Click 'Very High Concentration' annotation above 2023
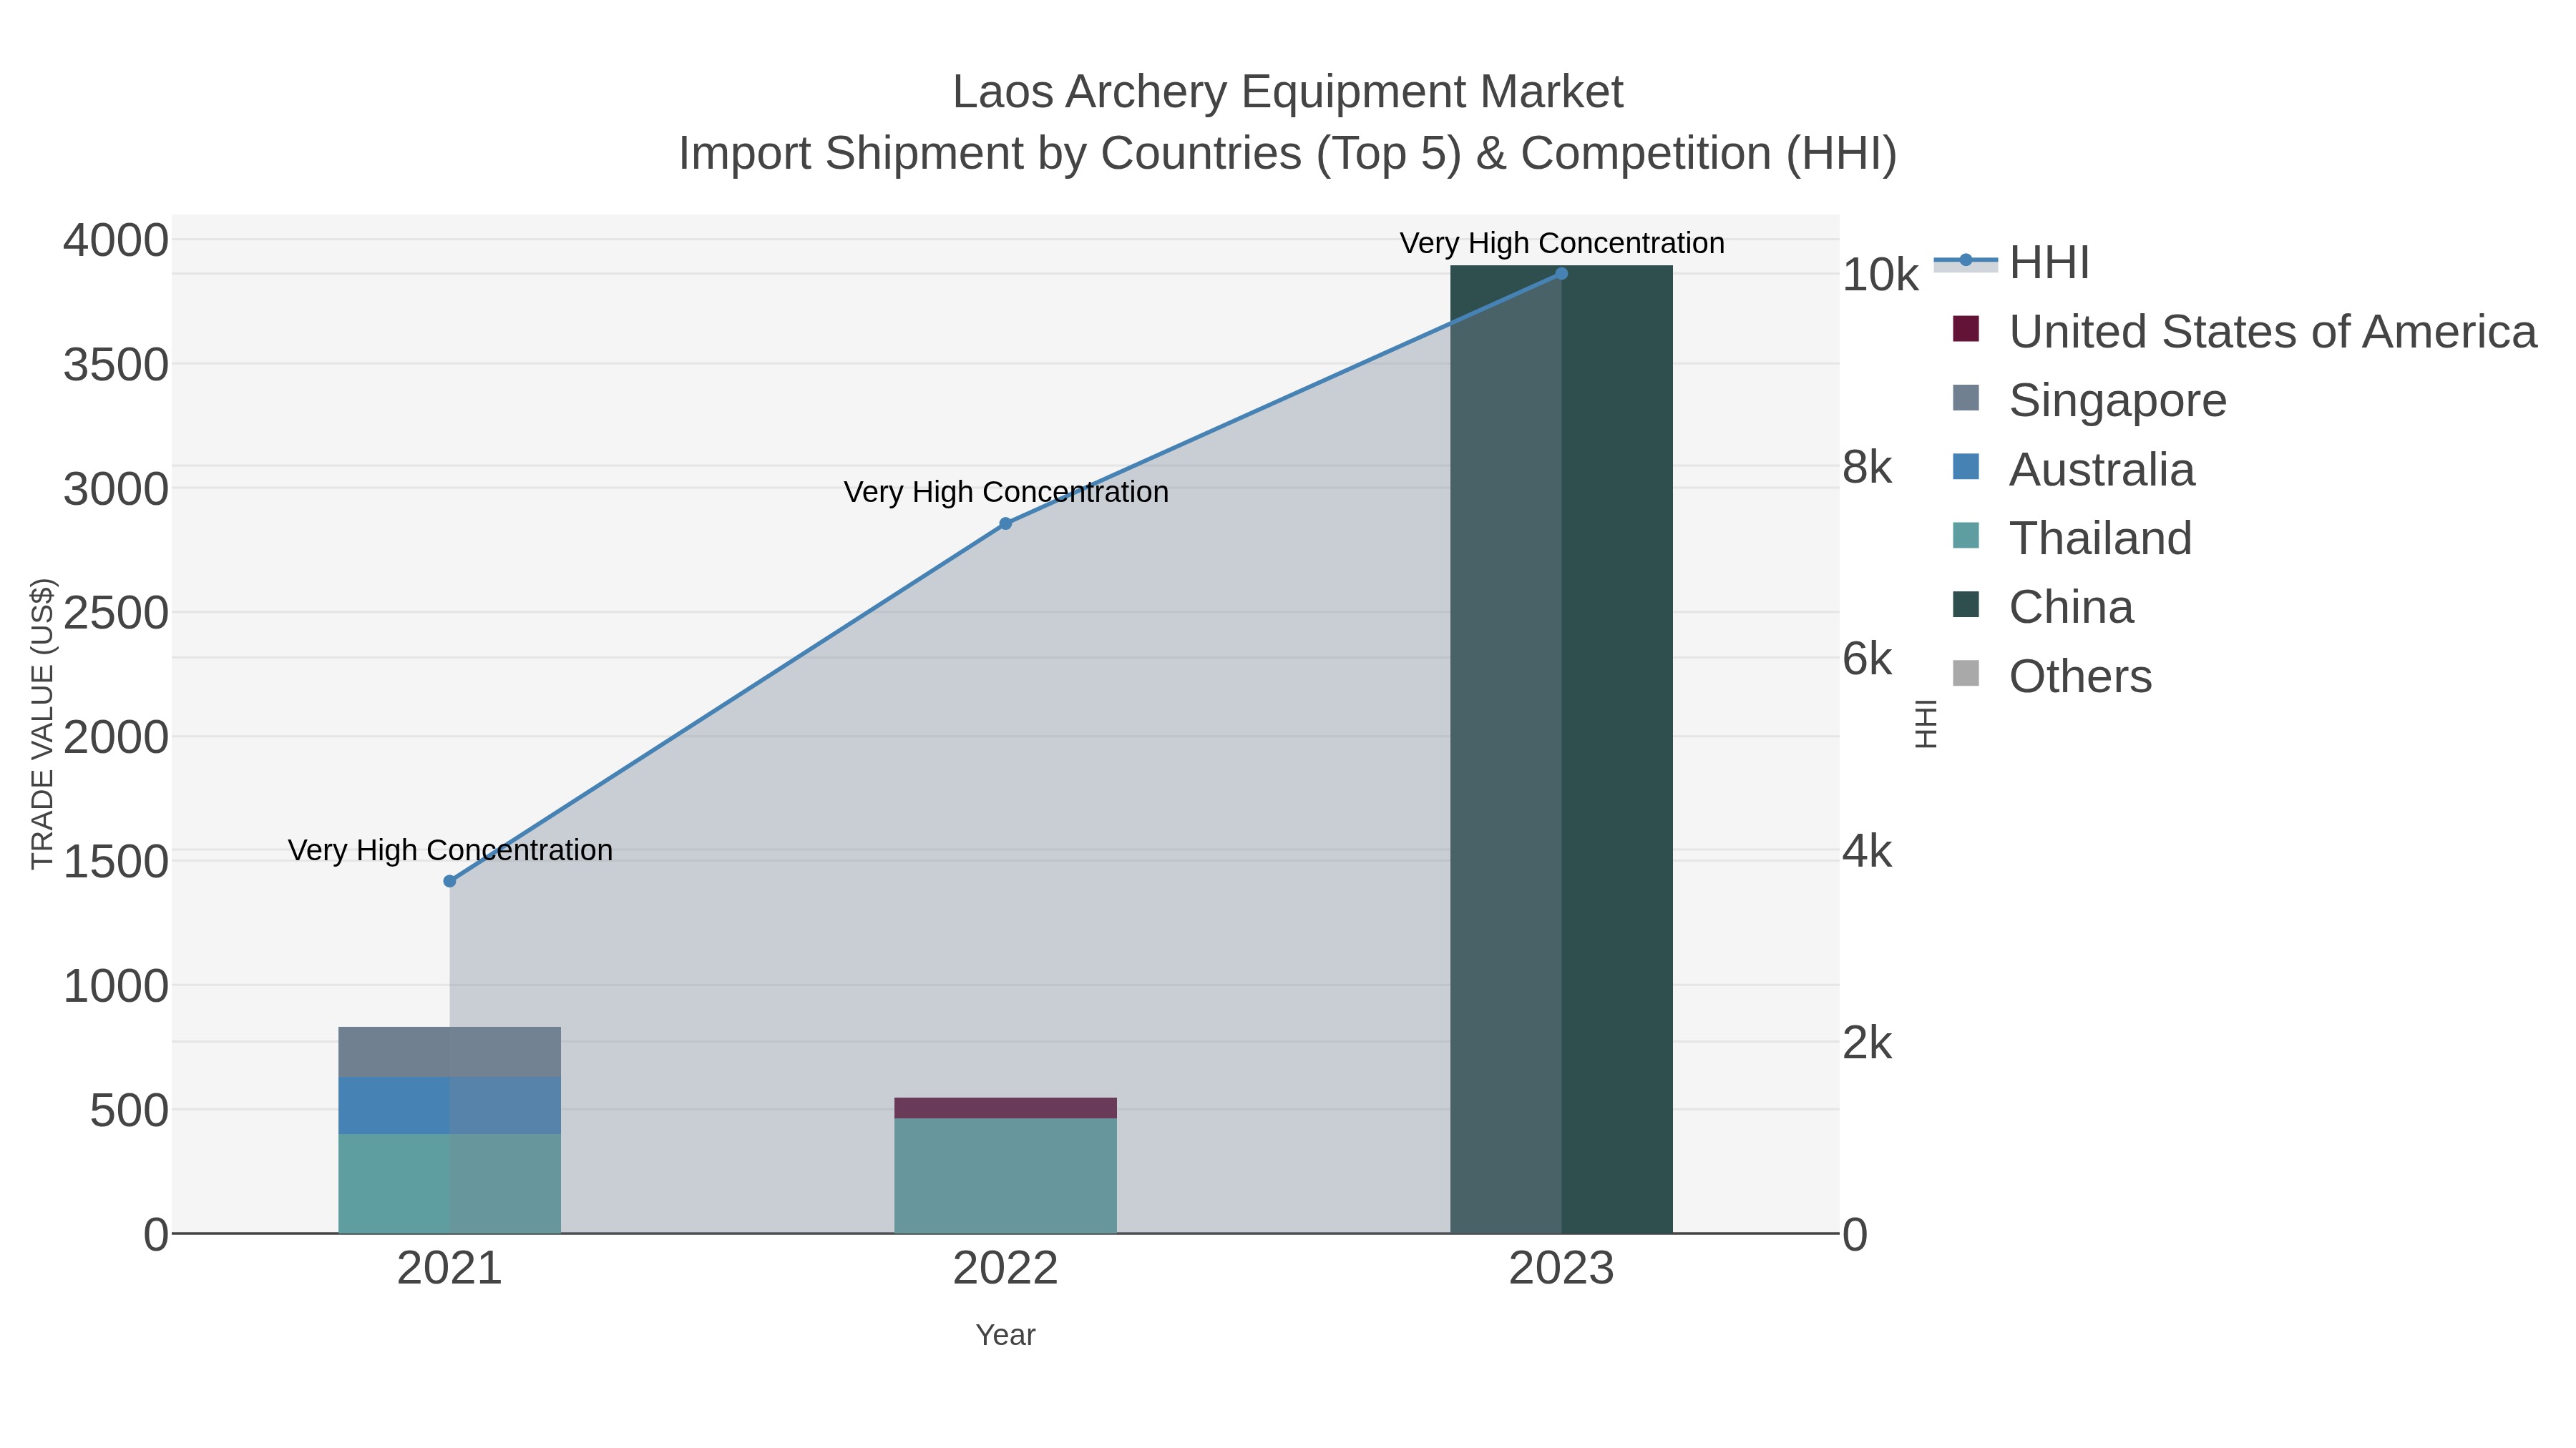The image size is (2576, 1448). [1562, 244]
